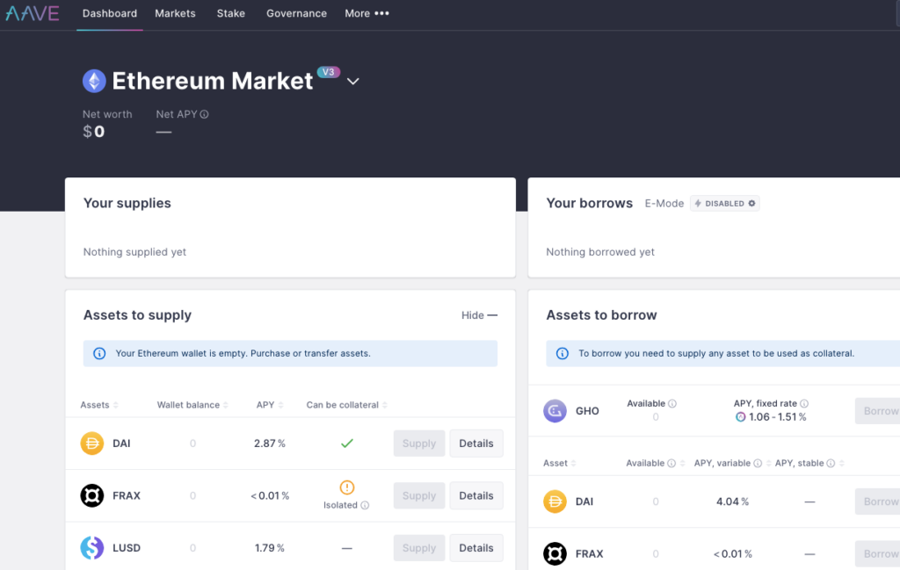Click the DAI token icon in supply list
The image size is (900, 570).
(x=92, y=444)
